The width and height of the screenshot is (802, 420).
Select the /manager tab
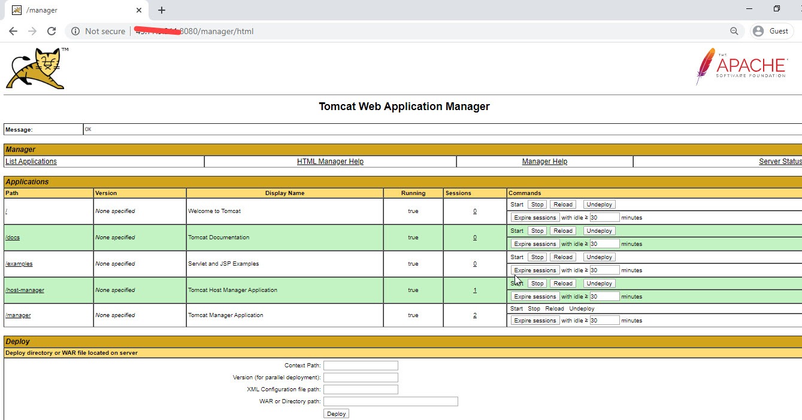[77, 10]
